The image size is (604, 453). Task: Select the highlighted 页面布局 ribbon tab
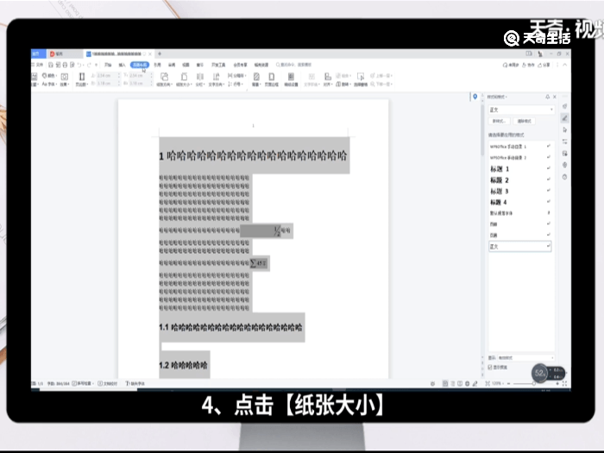pos(140,65)
